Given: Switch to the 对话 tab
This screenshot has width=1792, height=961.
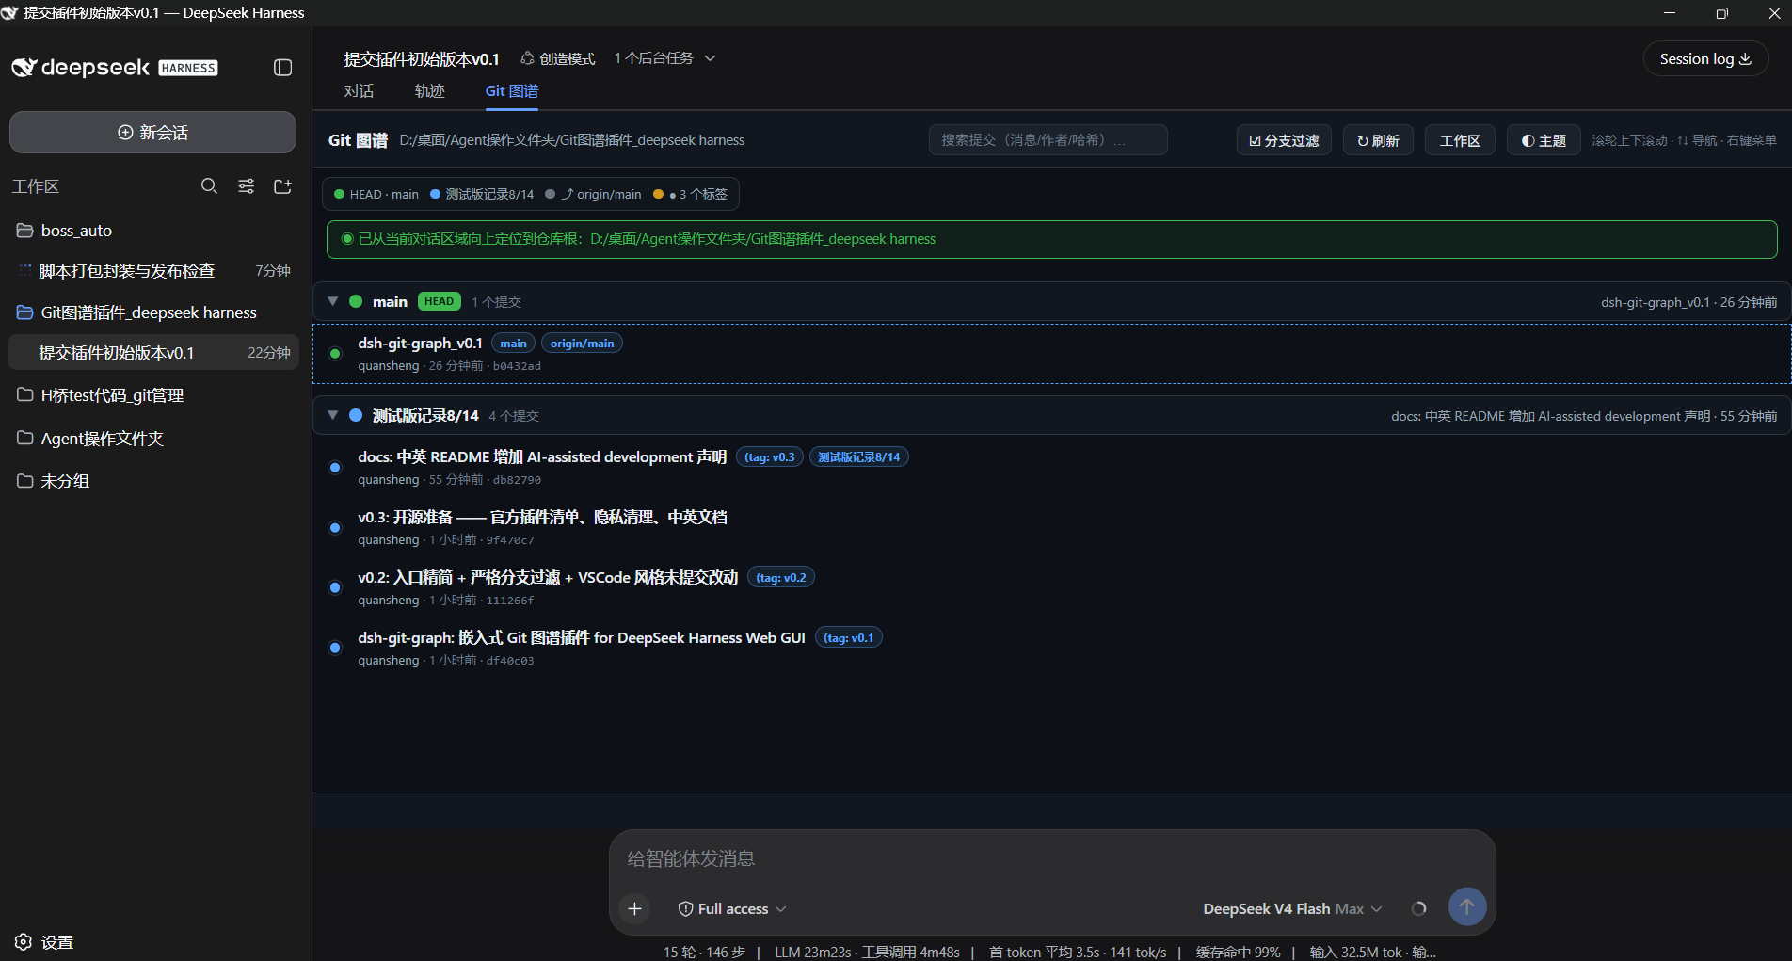Looking at the screenshot, I should [x=359, y=91].
